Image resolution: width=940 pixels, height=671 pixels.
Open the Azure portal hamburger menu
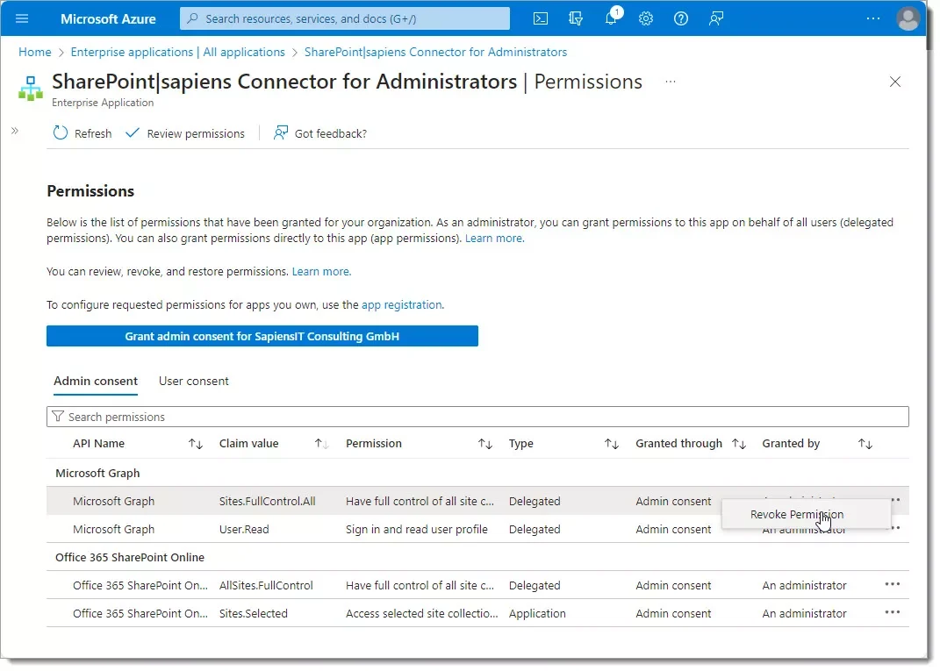(22, 18)
